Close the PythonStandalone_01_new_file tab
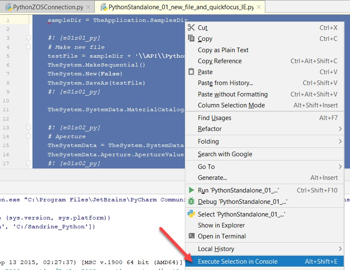The image size is (350, 270). [259, 7]
